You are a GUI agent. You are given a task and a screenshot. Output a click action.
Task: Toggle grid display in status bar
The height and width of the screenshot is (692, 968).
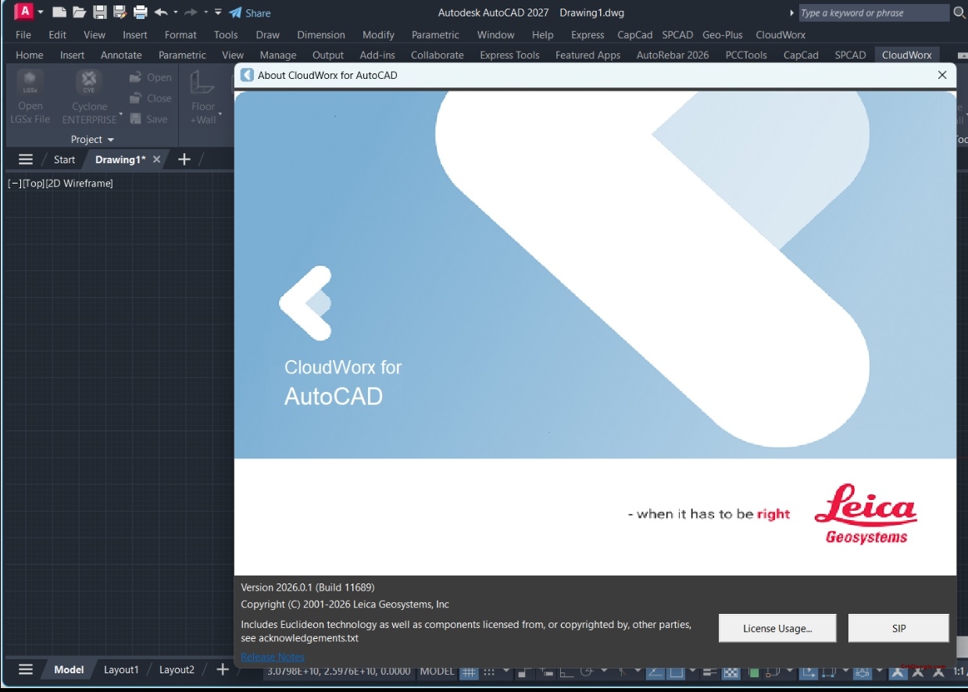(x=469, y=672)
